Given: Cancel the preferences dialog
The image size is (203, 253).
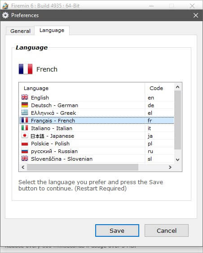Looking at the screenshot, I should [167, 230].
